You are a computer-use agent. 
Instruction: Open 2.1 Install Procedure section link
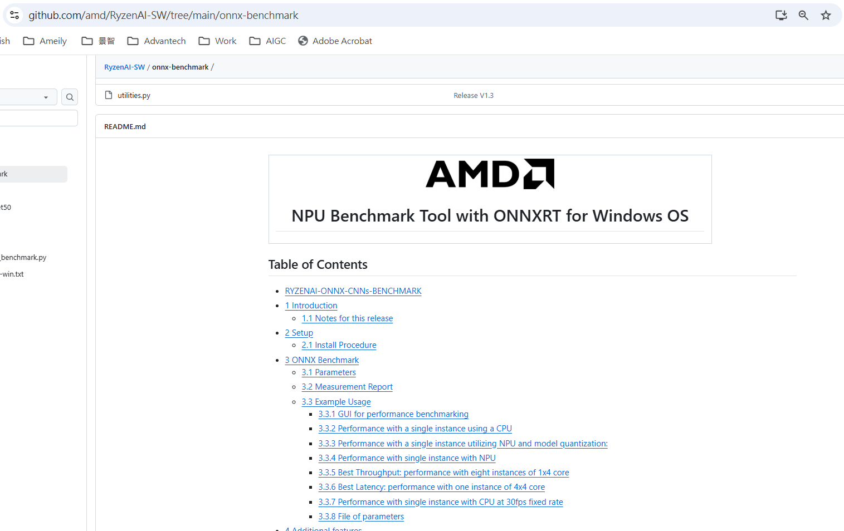click(339, 345)
